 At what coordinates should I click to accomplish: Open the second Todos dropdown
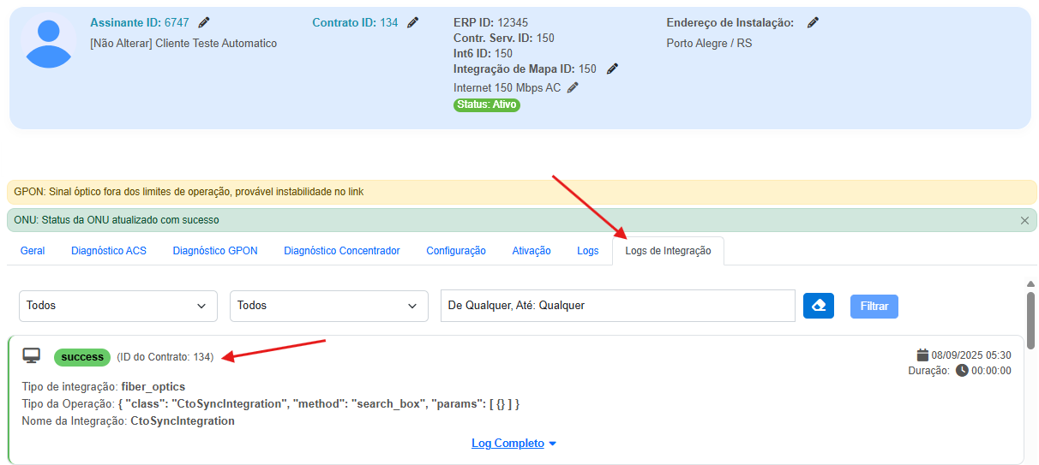click(328, 306)
